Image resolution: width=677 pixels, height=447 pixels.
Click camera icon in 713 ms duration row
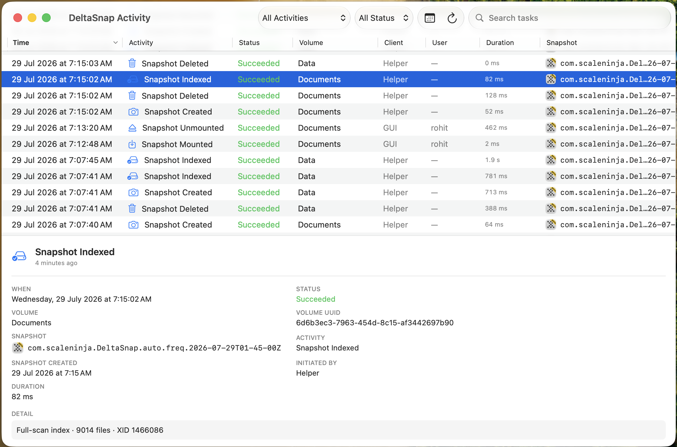[133, 192]
